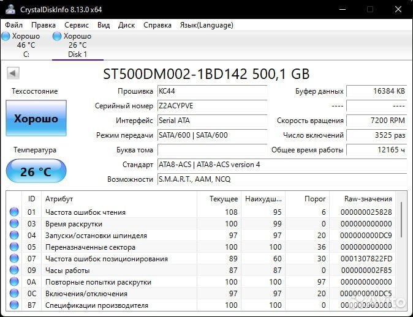Click status orb for attribute B7
This screenshot has height=317, width=413.
pos(14,305)
